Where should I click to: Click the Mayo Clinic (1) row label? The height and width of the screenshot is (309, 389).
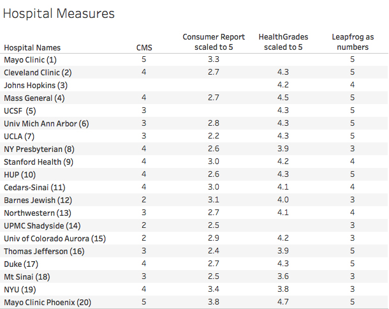point(31,59)
